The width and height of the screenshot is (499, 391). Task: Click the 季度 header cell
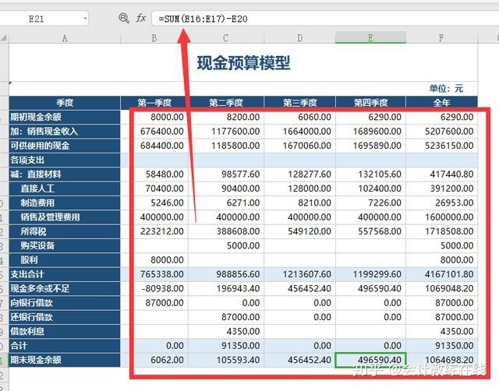tap(65, 103)
